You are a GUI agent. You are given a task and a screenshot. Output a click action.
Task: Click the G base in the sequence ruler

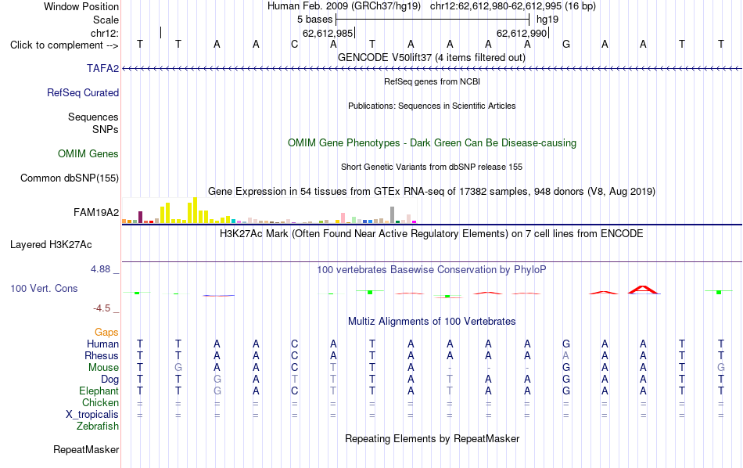[565, 45]
